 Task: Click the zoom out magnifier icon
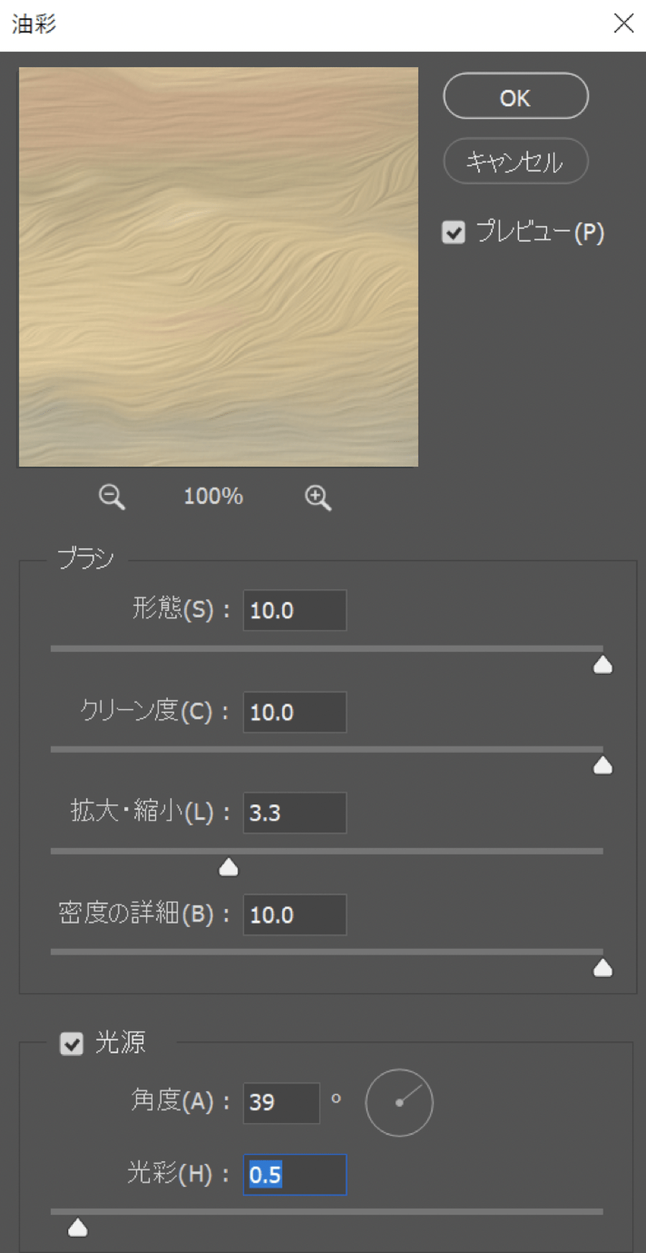pyautogui.click(x=112, y=497)
